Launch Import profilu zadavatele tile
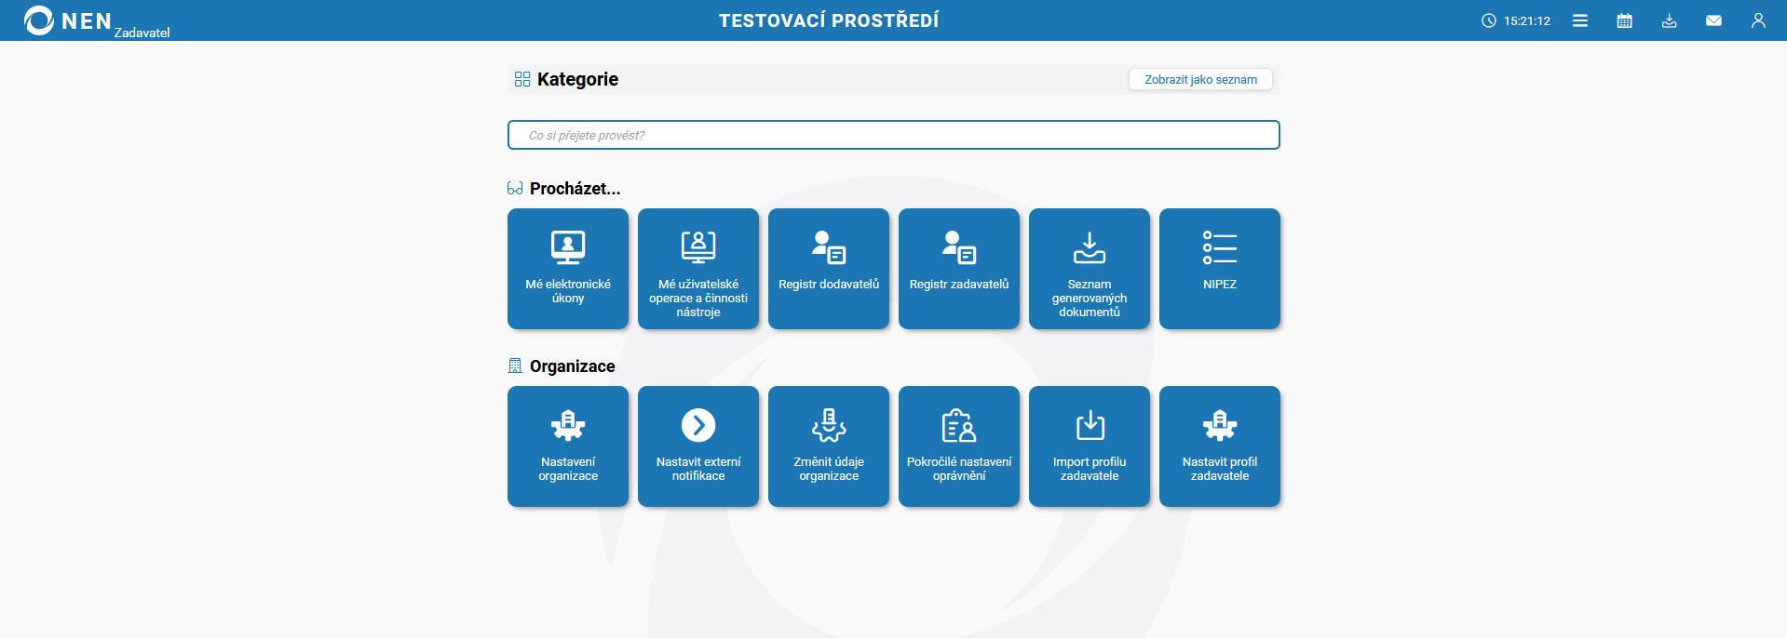This screenshot has width=1787, height=638. click(1090, 446)
